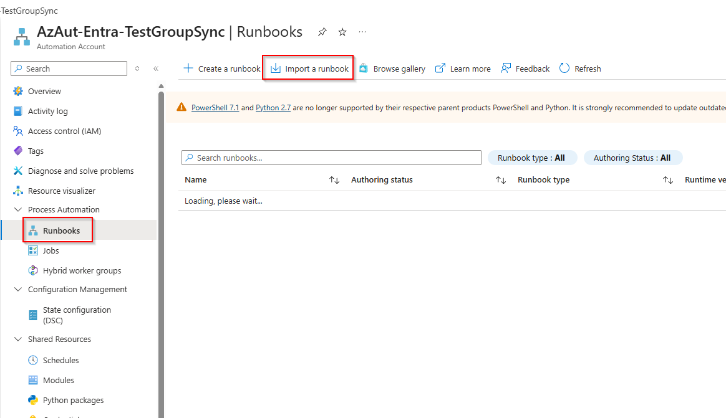Click the Automation Account icon beside the title
The image size is (726, 418).
[x=22, y=37]
